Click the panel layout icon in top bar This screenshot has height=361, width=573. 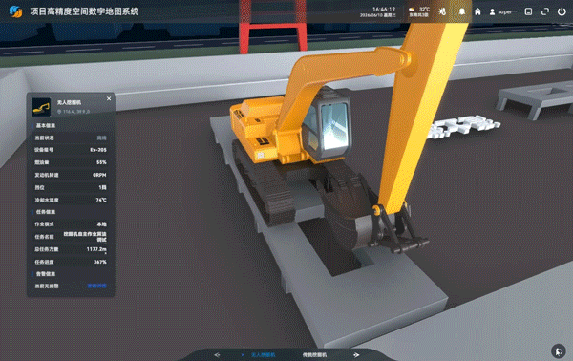(x=528, y=11)
